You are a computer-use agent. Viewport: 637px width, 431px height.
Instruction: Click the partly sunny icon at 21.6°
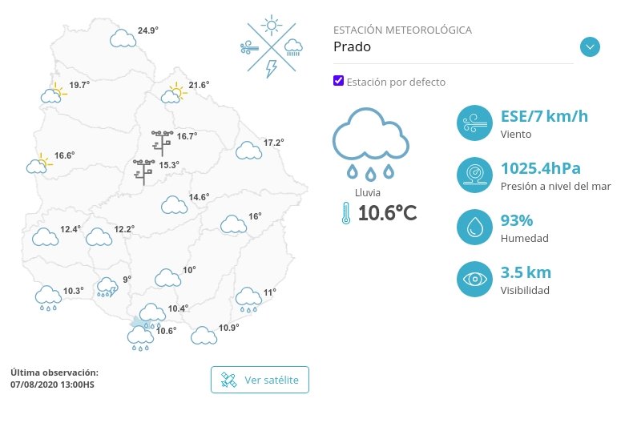172,94
